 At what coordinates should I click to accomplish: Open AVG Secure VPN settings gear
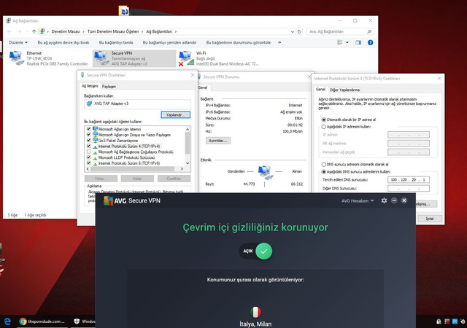coord(384,200)
